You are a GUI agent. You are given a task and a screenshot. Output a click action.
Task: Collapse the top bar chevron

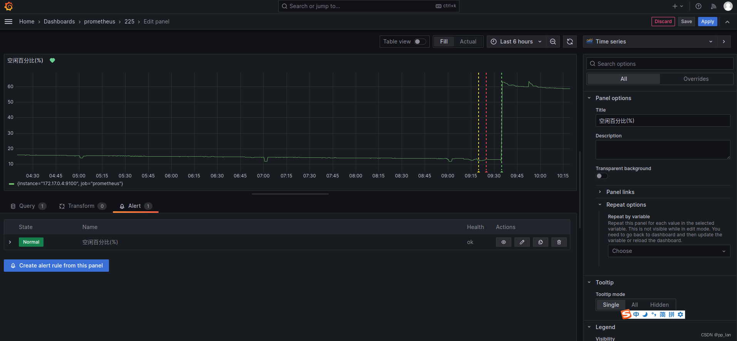coord(727,22)
